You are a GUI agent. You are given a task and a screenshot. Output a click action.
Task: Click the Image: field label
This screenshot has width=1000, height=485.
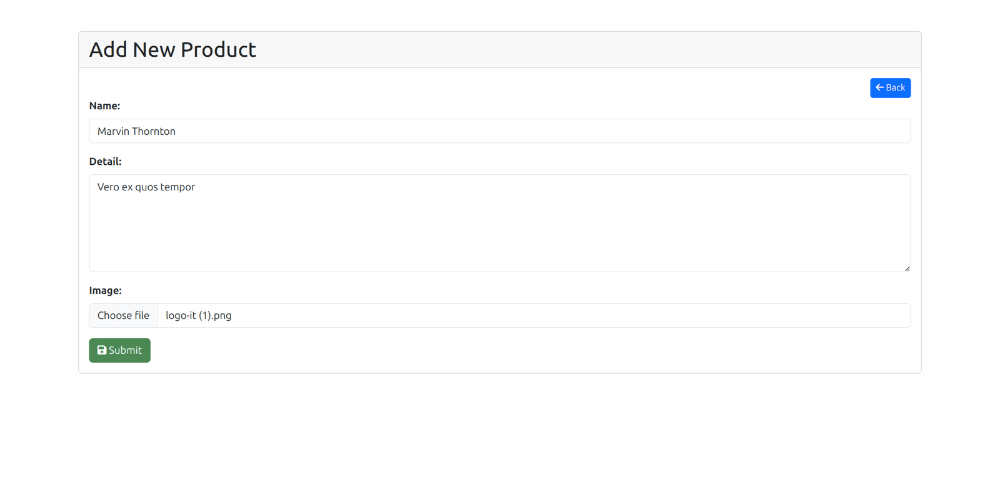click(x=105, y=291)
